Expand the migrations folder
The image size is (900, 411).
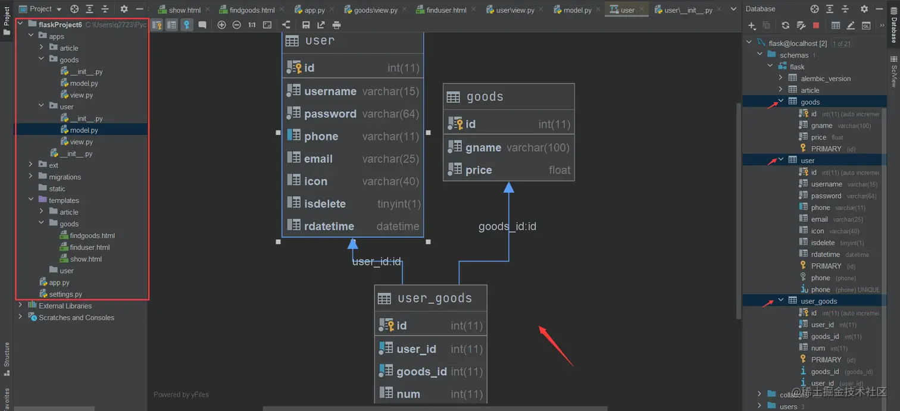[x=31, y=177]
